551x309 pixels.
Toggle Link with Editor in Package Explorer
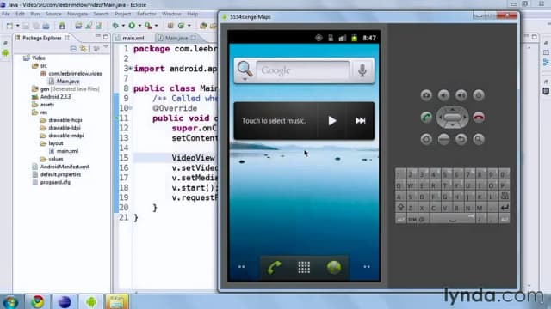coord(84,49)
